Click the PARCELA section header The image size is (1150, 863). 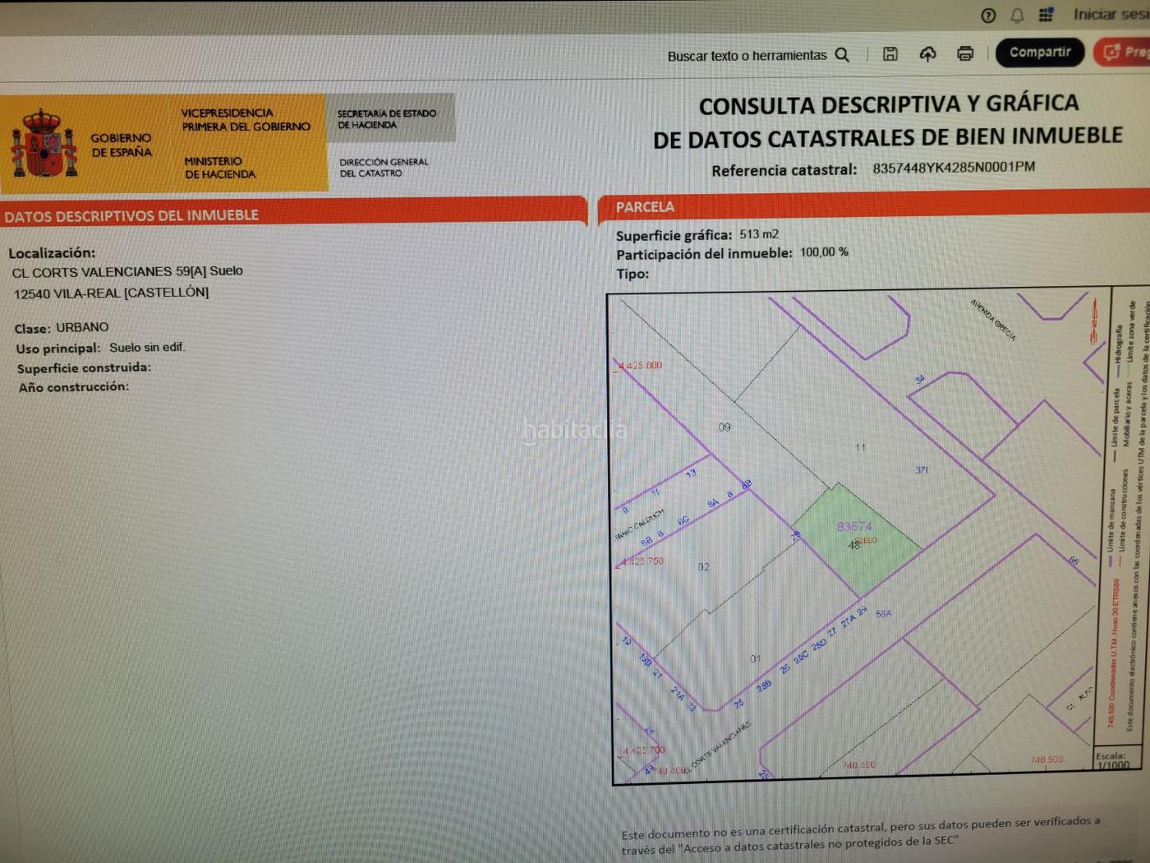pyautogui.click(x=645, y=207)
